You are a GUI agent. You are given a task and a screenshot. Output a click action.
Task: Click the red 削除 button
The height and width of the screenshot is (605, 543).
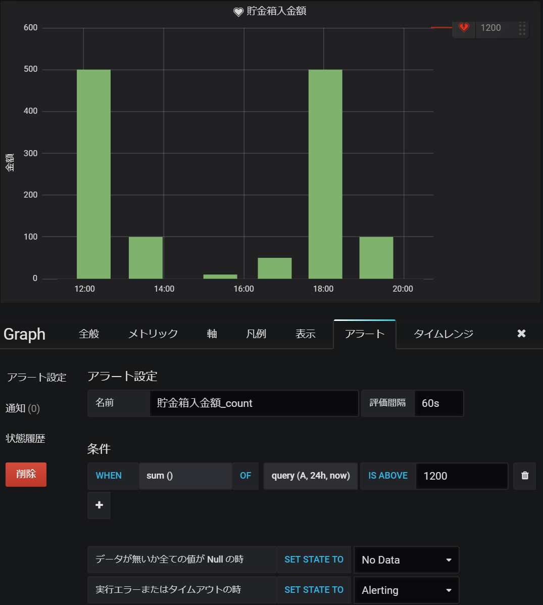pos(26,474)
